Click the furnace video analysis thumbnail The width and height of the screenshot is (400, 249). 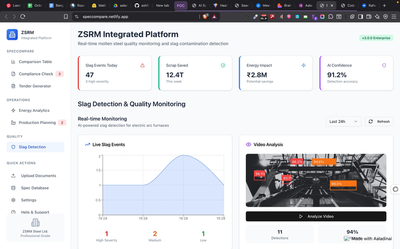(x=316, y=180)
